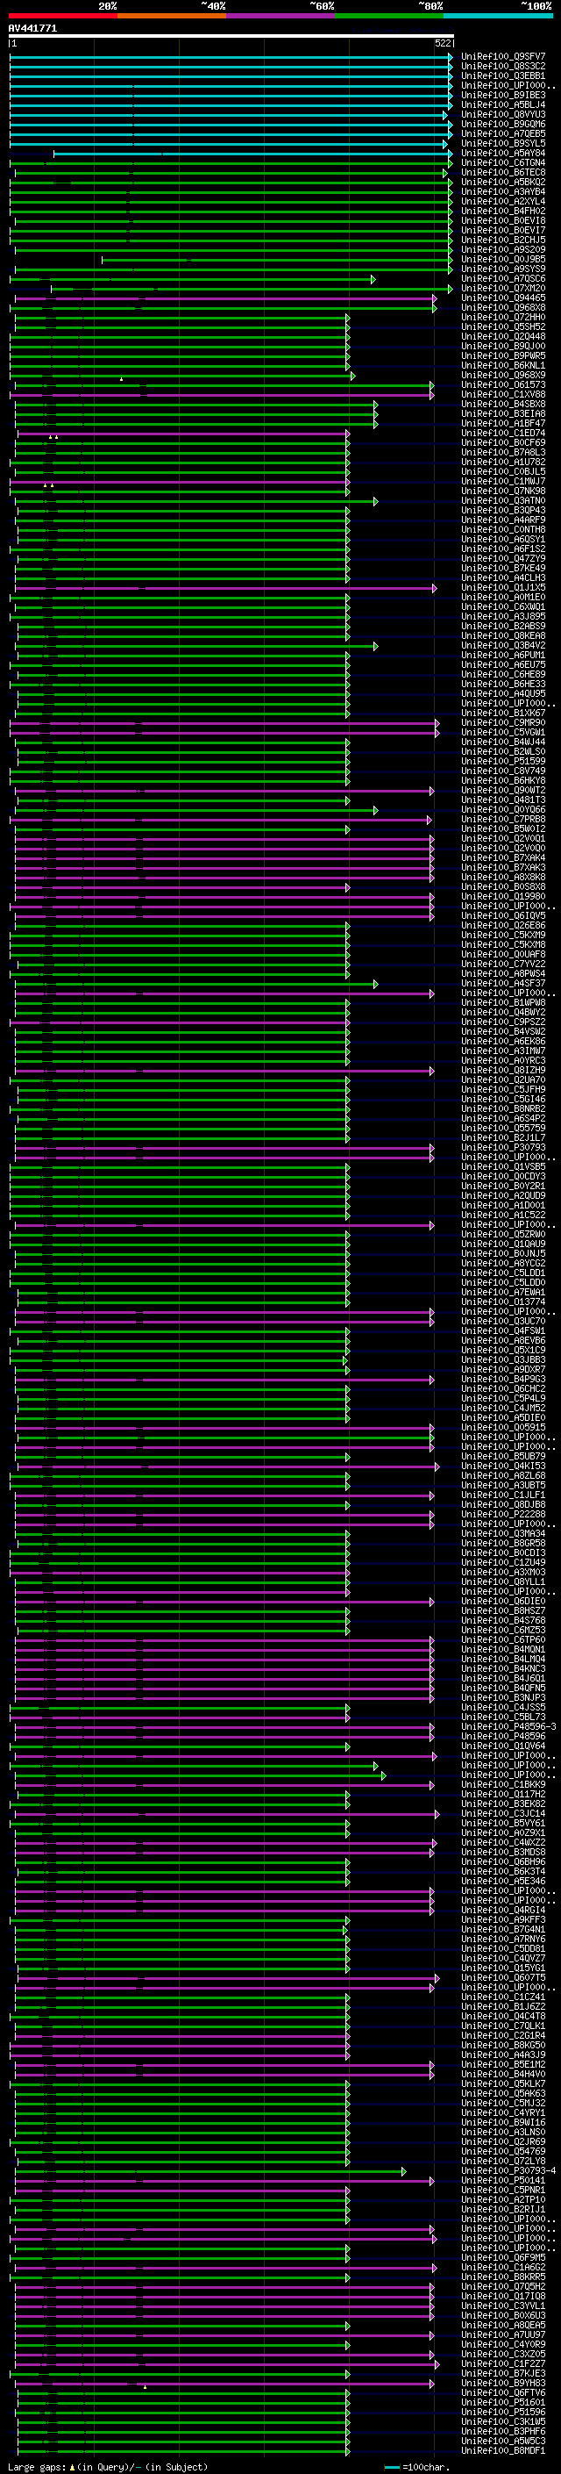Open hit UniRef100_A5BLJ4

pos(503,104)
